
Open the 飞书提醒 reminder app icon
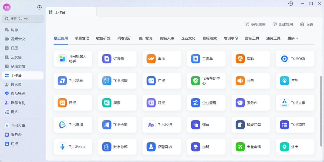coord(107,81)
